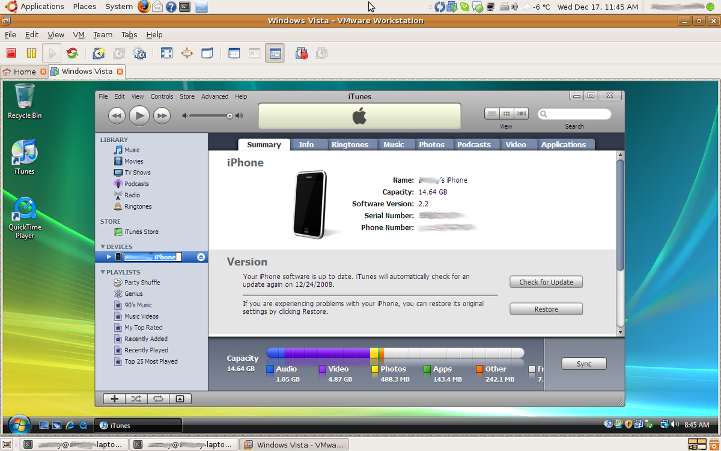Switch to the Home tab in VMware
Viewport: 721px width, 451px height.
[24, 72]
